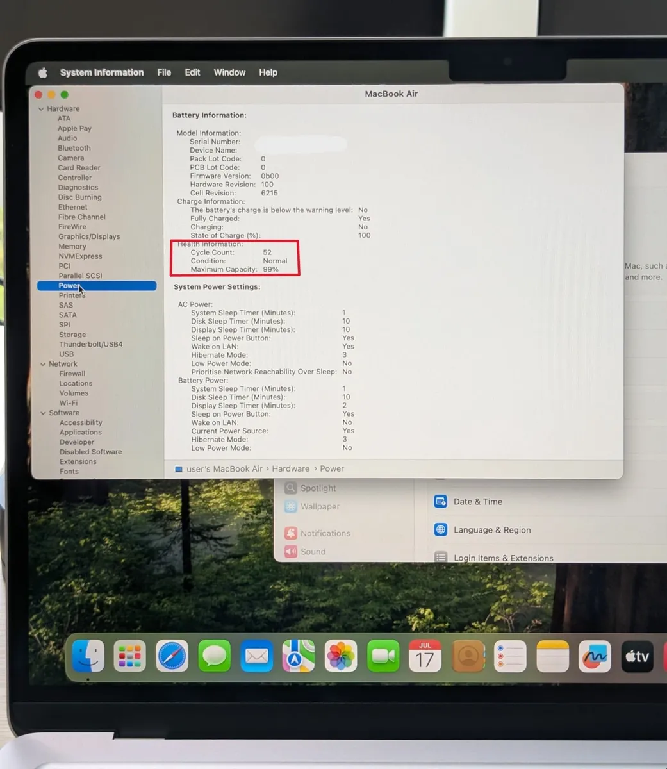This screenshot has width=667, height=769.
Task: Click Hardware in the path bar
Action: (291, 469)
